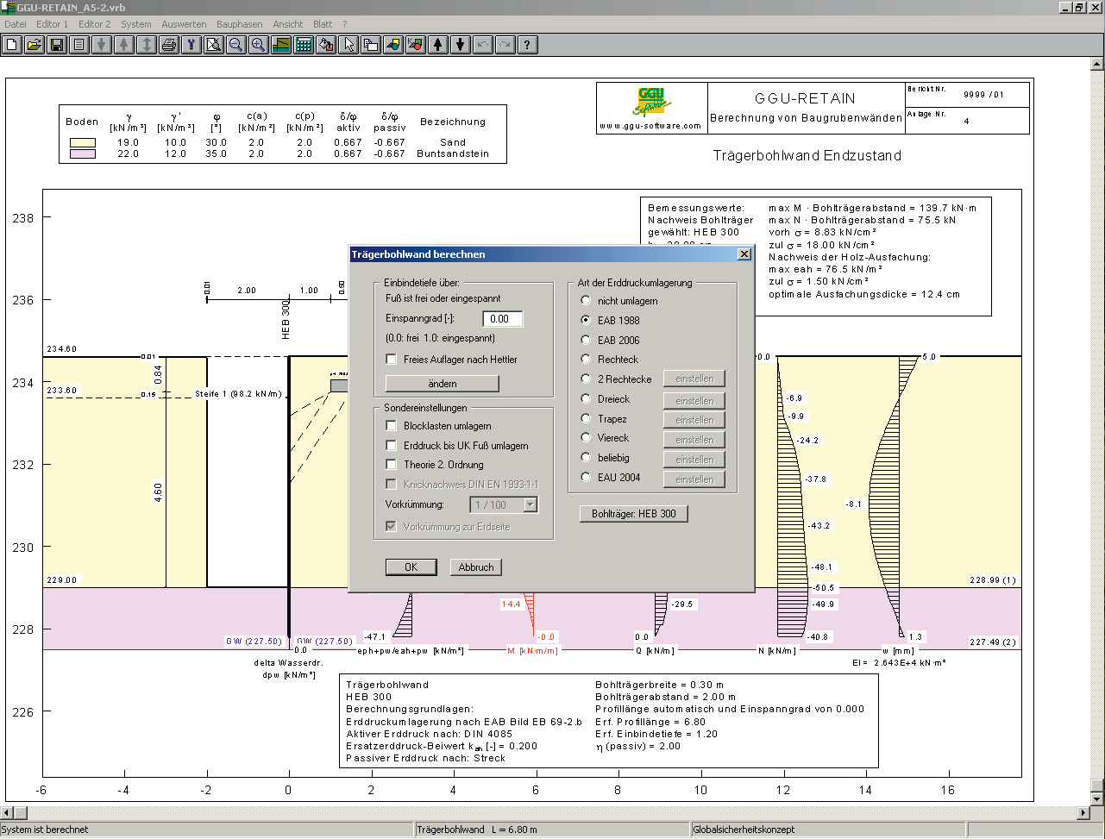Viewport: 1105px width, 839px height.
Task: Open the Datei menu
Action: pos(16,24)
